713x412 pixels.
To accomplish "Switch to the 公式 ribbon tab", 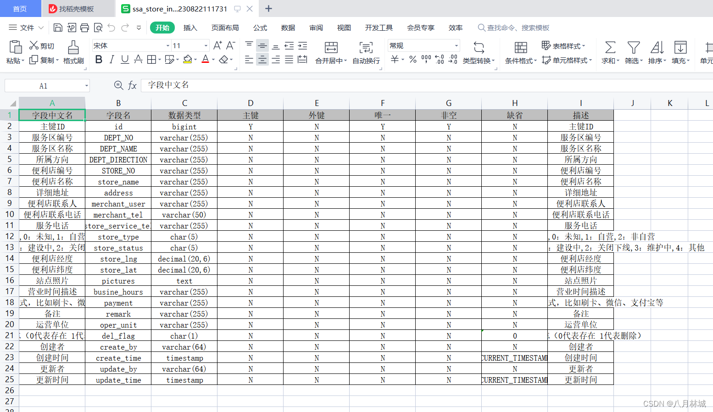I will point(260,28).
